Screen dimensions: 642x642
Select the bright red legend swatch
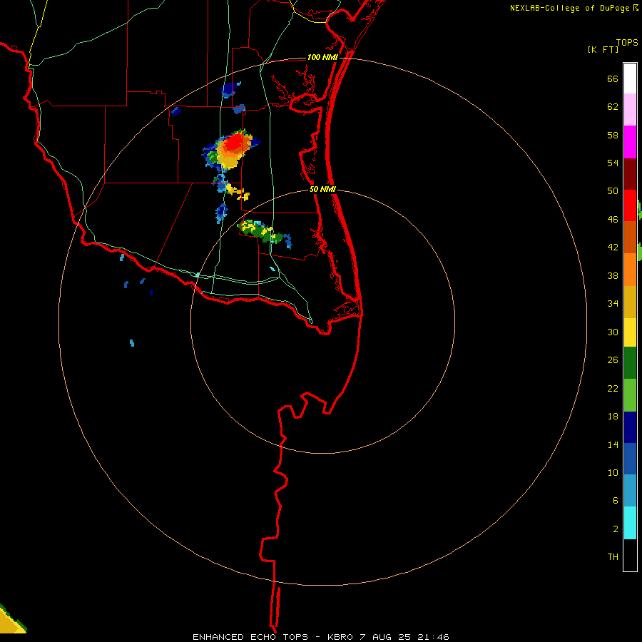630,205
